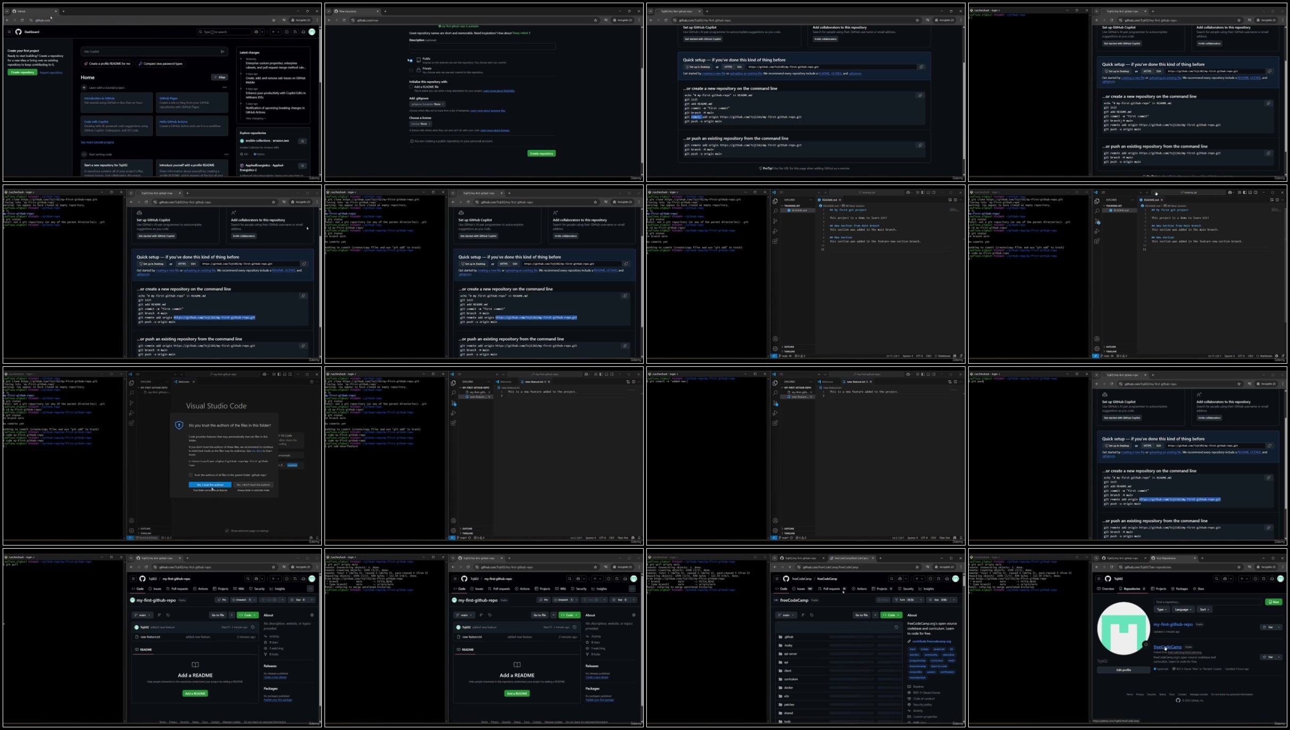Open the api-server folder in the freeCodeCamp repo
Viewport: 1290px width, 730px height.
tap(790, 654)
